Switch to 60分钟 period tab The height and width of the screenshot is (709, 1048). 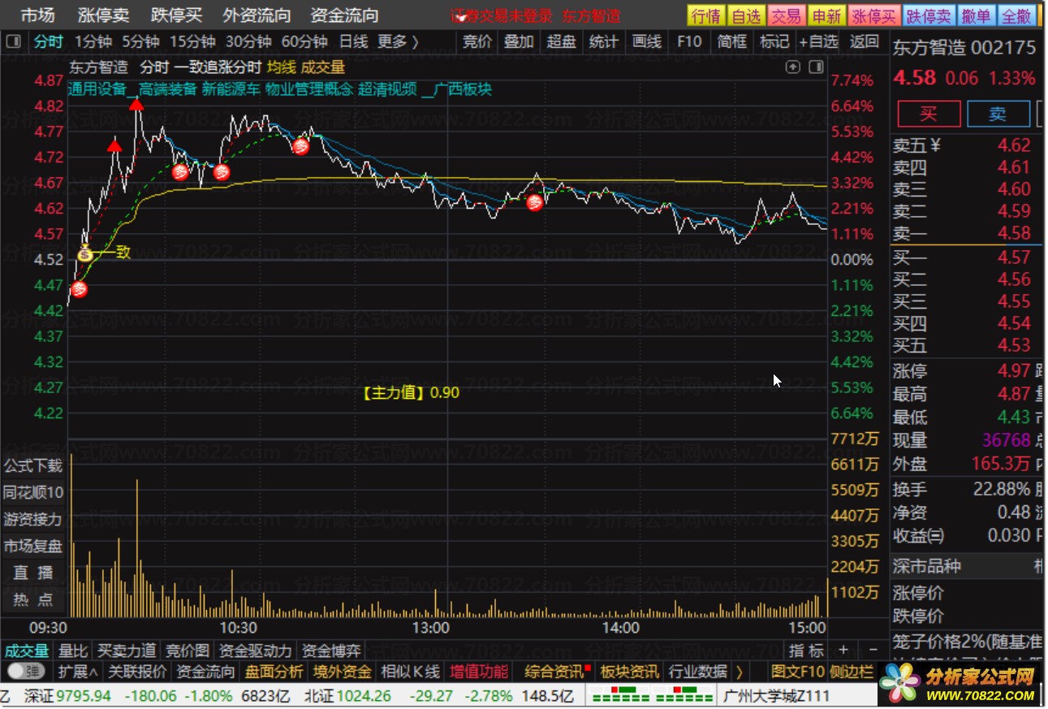click(304, 41)
